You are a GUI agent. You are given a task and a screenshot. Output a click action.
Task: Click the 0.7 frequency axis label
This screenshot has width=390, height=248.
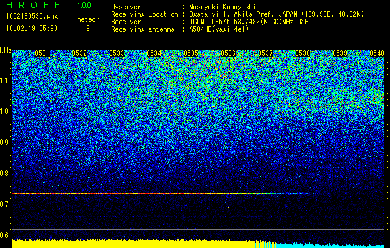tap(5, 205)
